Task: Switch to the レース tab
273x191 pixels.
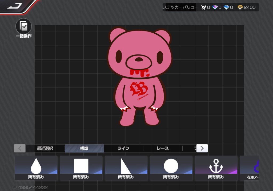Action: (163, 148)
